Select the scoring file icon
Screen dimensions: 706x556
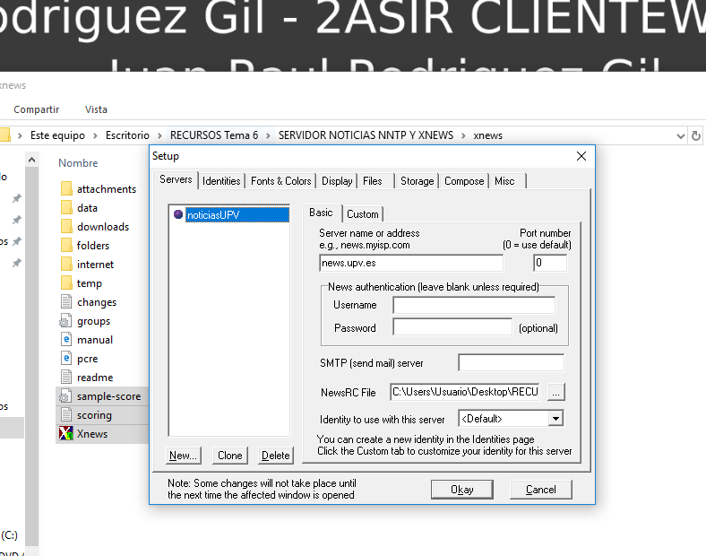coord(66,414)
